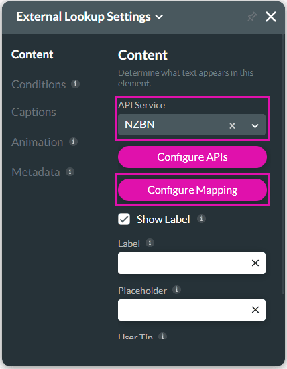Show info for Metadata
The image size is (287, 369).
70,172
